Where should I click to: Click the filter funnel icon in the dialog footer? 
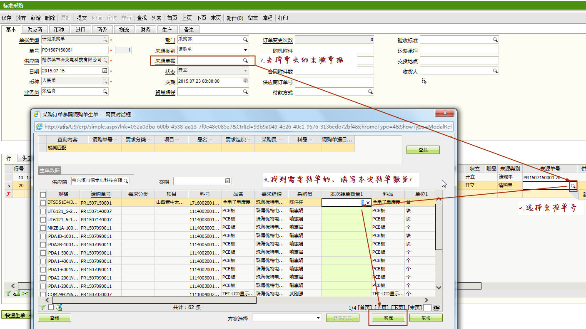[42, 307]
